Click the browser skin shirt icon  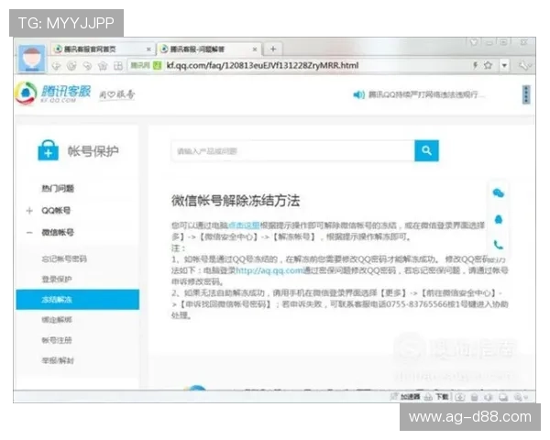click(474, 43)
